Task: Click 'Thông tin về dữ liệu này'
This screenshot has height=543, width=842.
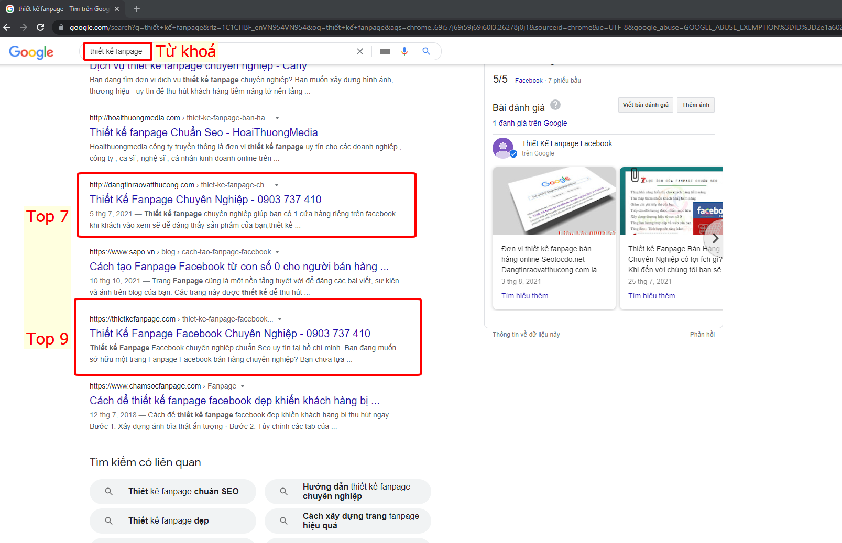Action: pos(526,335)
